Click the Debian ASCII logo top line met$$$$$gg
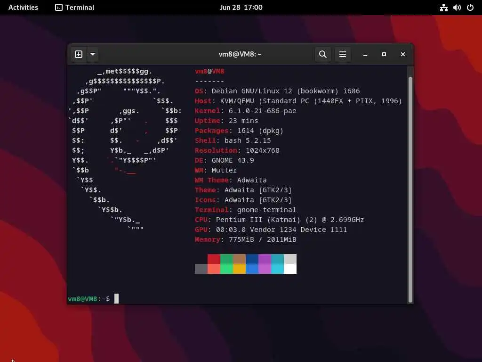The height and width of the screenshot is (362, 482). [124, 72]
